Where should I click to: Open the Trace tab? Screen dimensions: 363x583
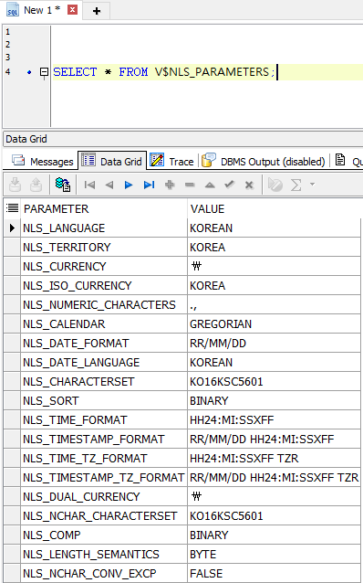point(172,162)
